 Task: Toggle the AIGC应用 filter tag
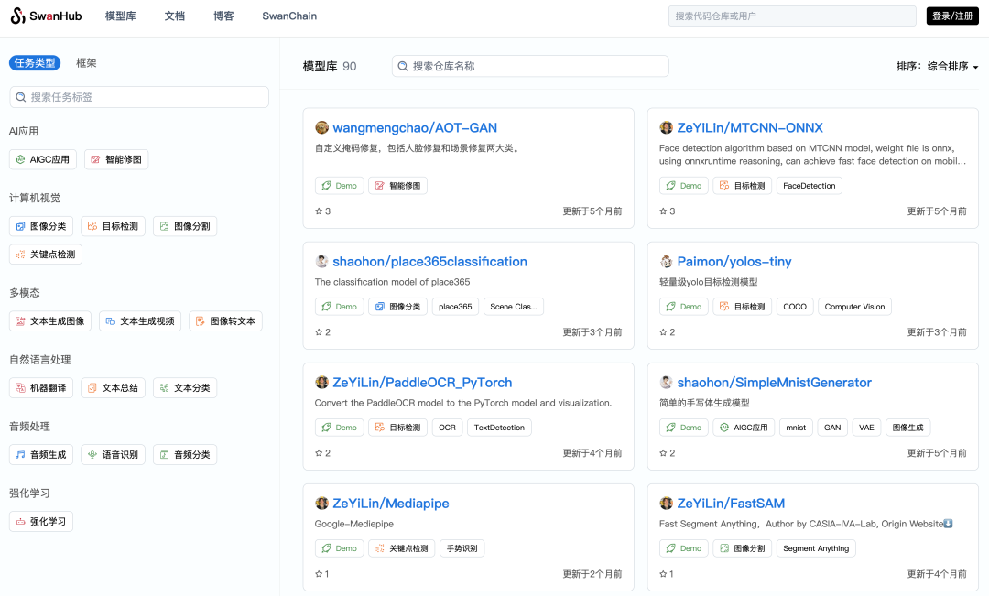[x=42, y=158]
